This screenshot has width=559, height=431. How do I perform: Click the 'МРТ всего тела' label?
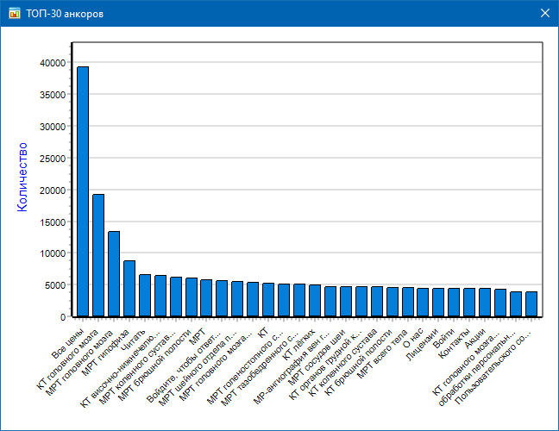point(382,353)
